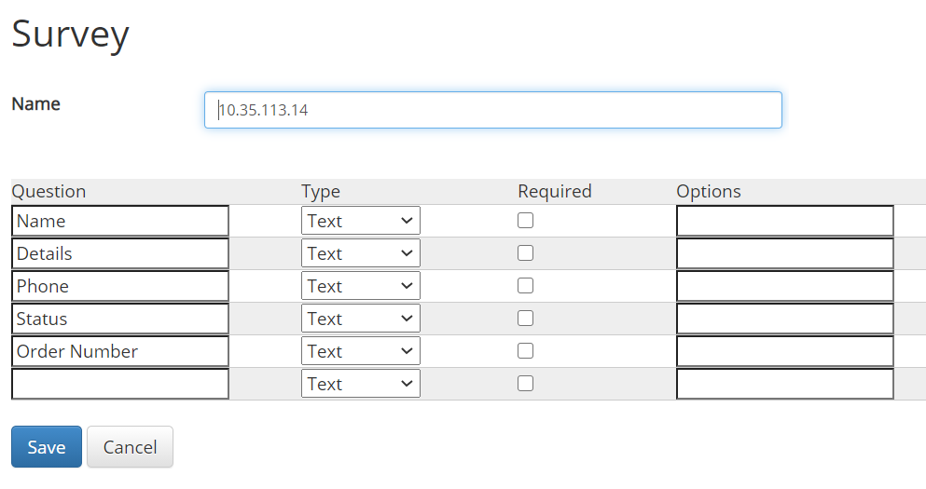Check Required box in the empty last row
926x489 pixels.
click(525, 384)
